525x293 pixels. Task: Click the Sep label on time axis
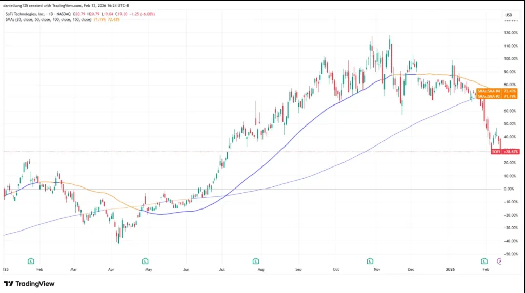pos(298,269)
